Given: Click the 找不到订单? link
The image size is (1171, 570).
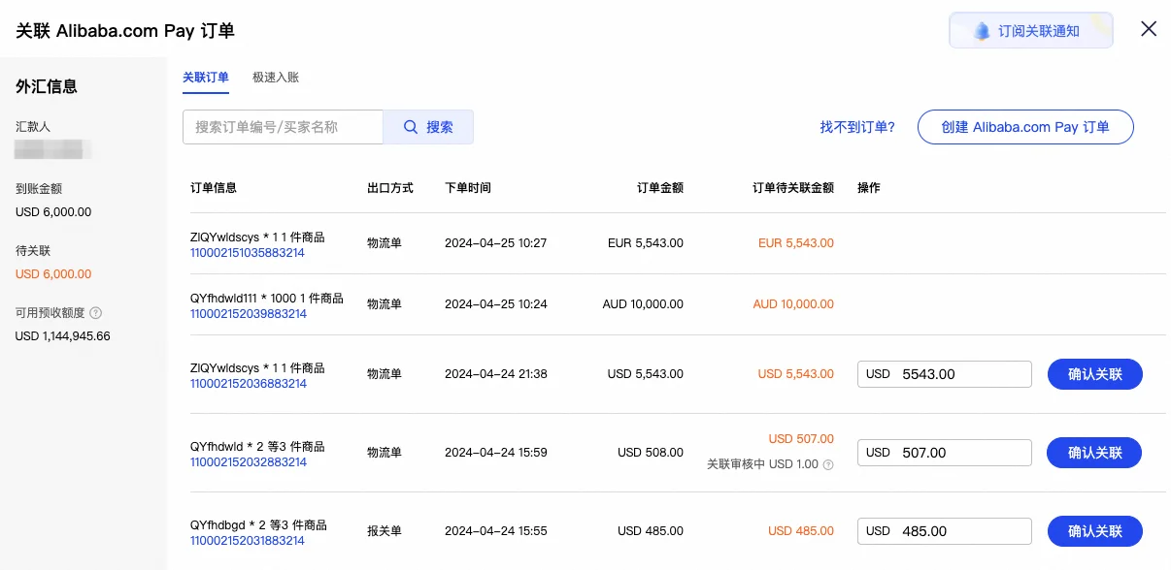Looking at the screenshot, I should 857,127.
